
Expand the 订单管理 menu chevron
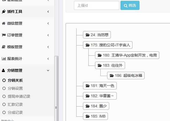pyautogui.click(x=48, y=35)
